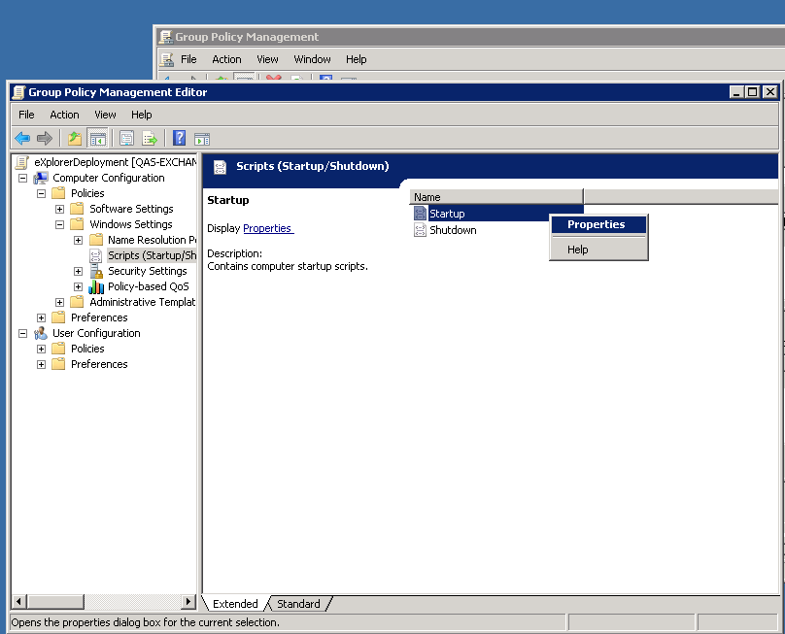Click Show/Hide Action Pane toolbar icon
785x634 pixels.
pos(202,138)
